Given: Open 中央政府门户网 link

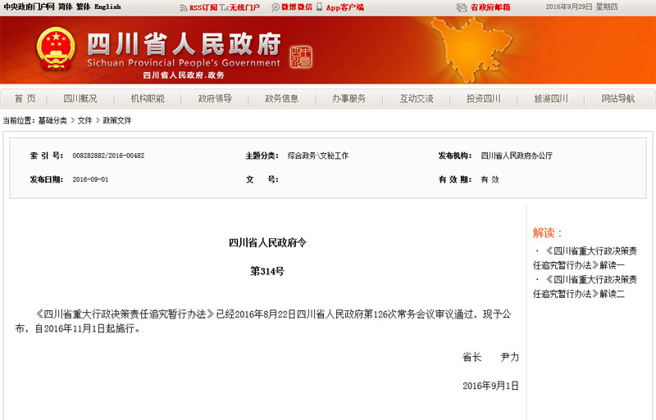Looking at the screenshot, I should pos(29,7).
